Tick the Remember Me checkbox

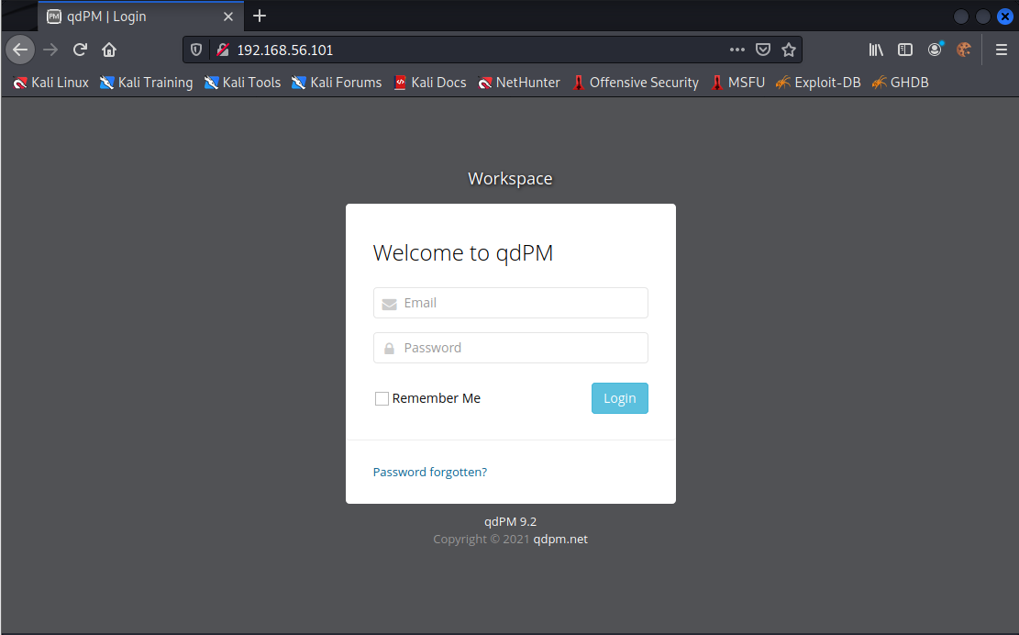coord(382,398)
